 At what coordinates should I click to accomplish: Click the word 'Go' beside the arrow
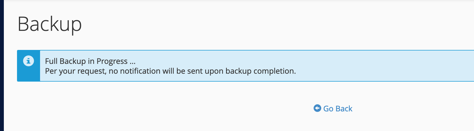(x=328, y=109)
